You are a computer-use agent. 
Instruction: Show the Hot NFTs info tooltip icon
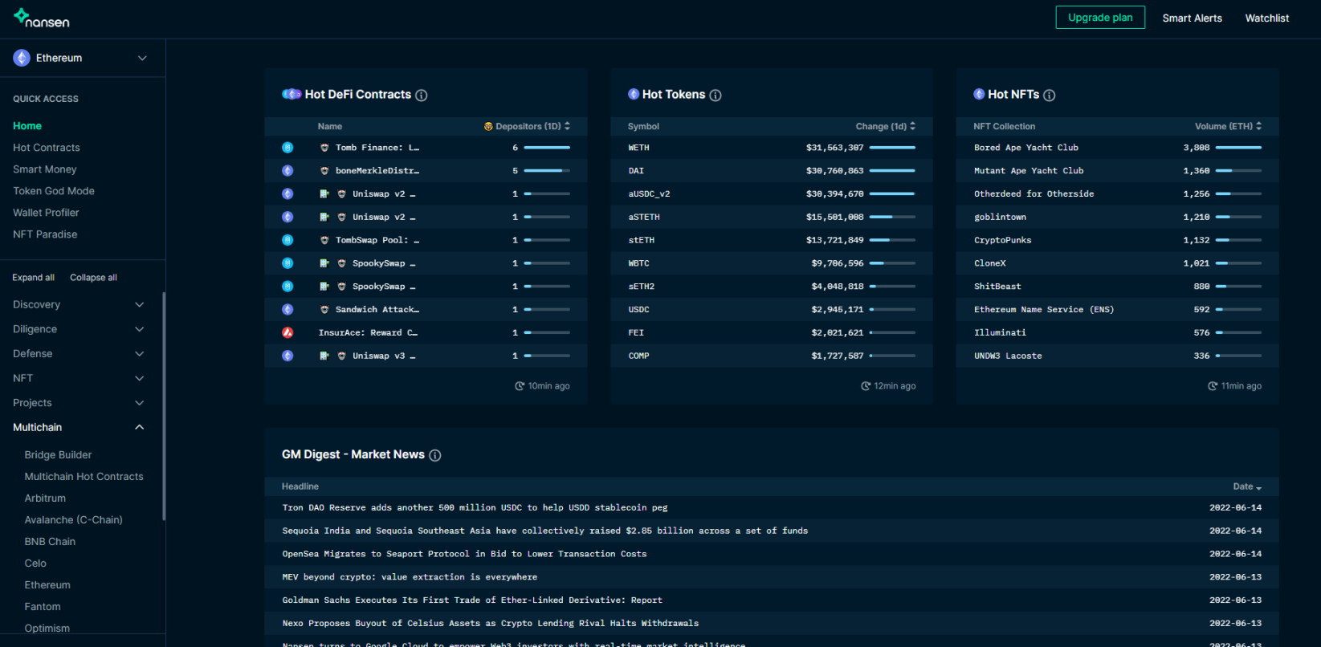[x=1050, y=96]
